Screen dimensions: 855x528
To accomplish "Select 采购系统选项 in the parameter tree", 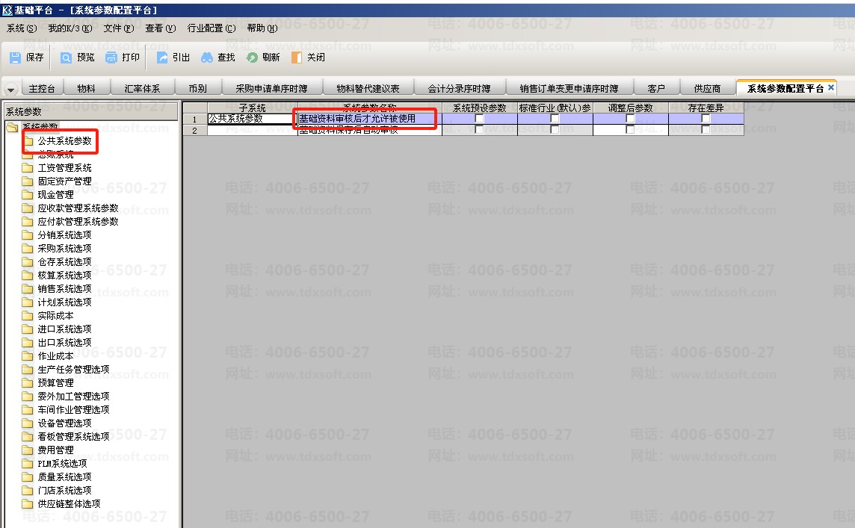I will (x=64, y=249).
